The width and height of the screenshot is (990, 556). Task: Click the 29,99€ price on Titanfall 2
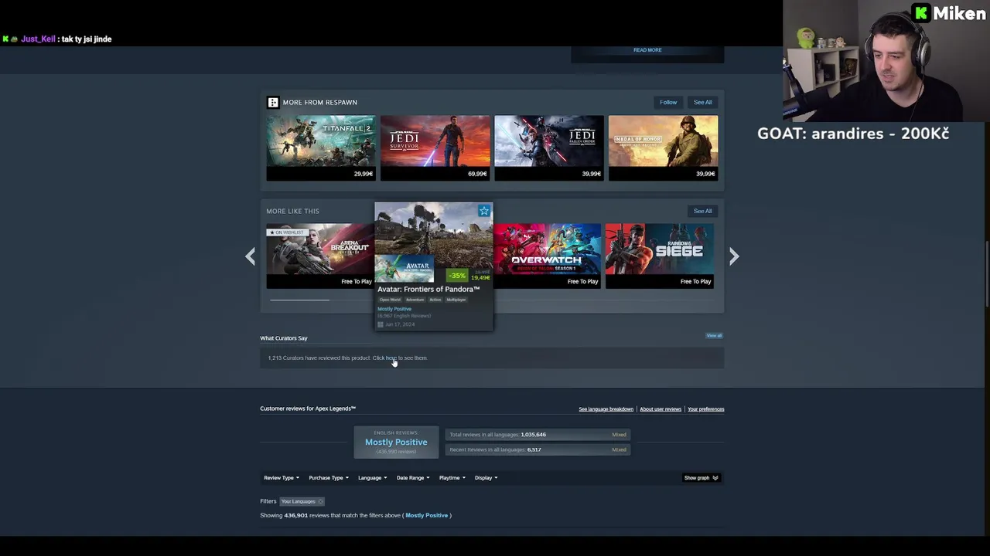click(364, 175)
